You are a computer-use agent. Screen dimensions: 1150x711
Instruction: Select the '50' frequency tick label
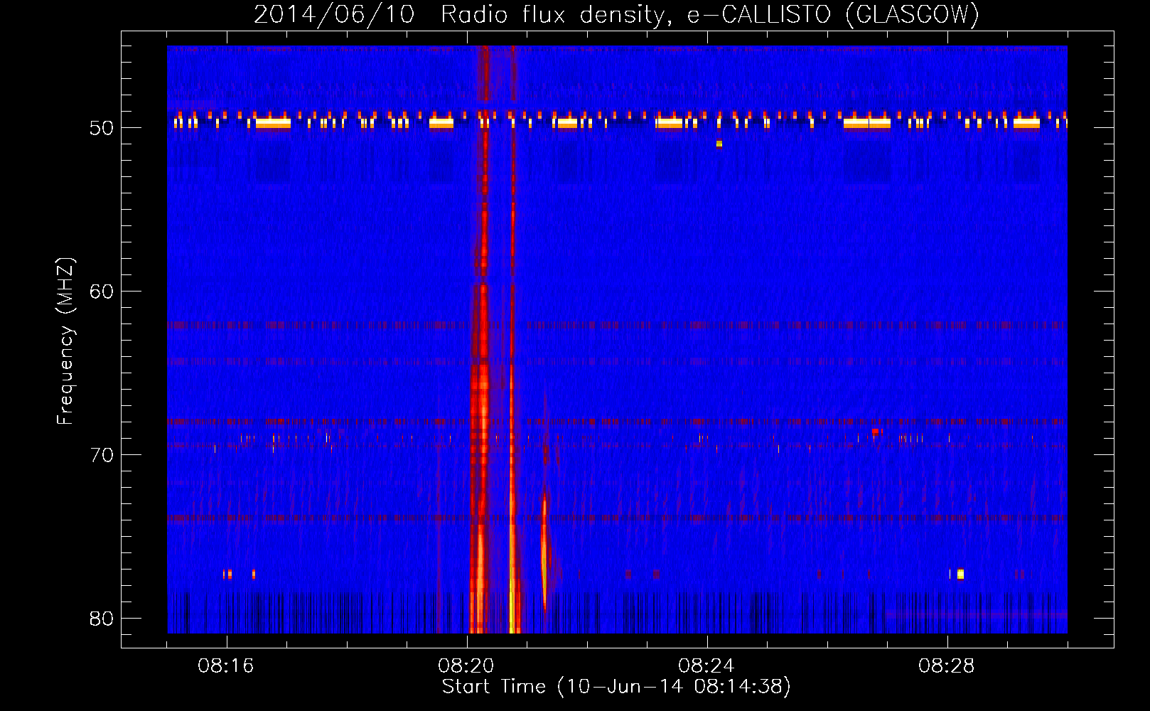coord(102,129)
